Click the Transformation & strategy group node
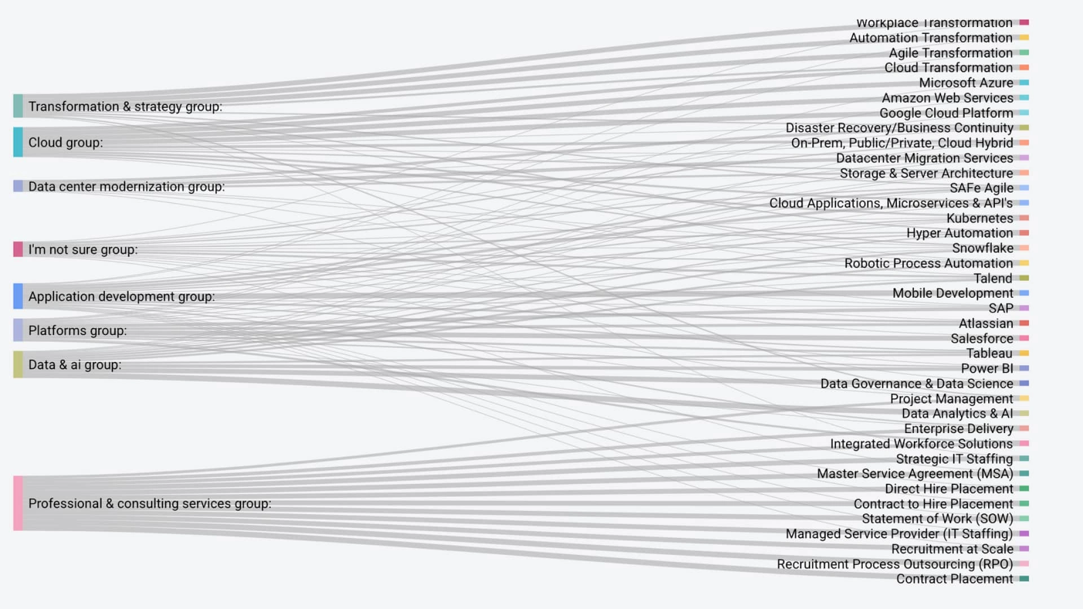 point(19,105)
